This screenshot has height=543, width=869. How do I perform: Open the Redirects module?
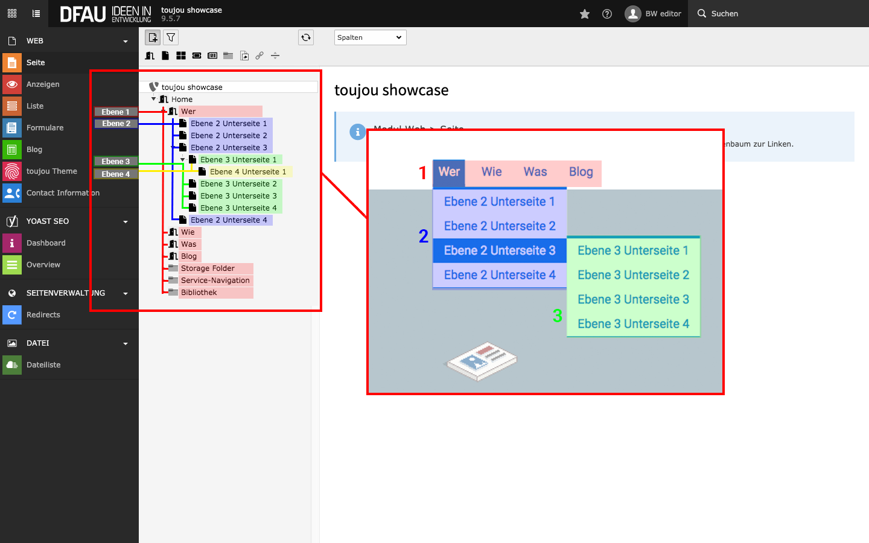[43, 315]
